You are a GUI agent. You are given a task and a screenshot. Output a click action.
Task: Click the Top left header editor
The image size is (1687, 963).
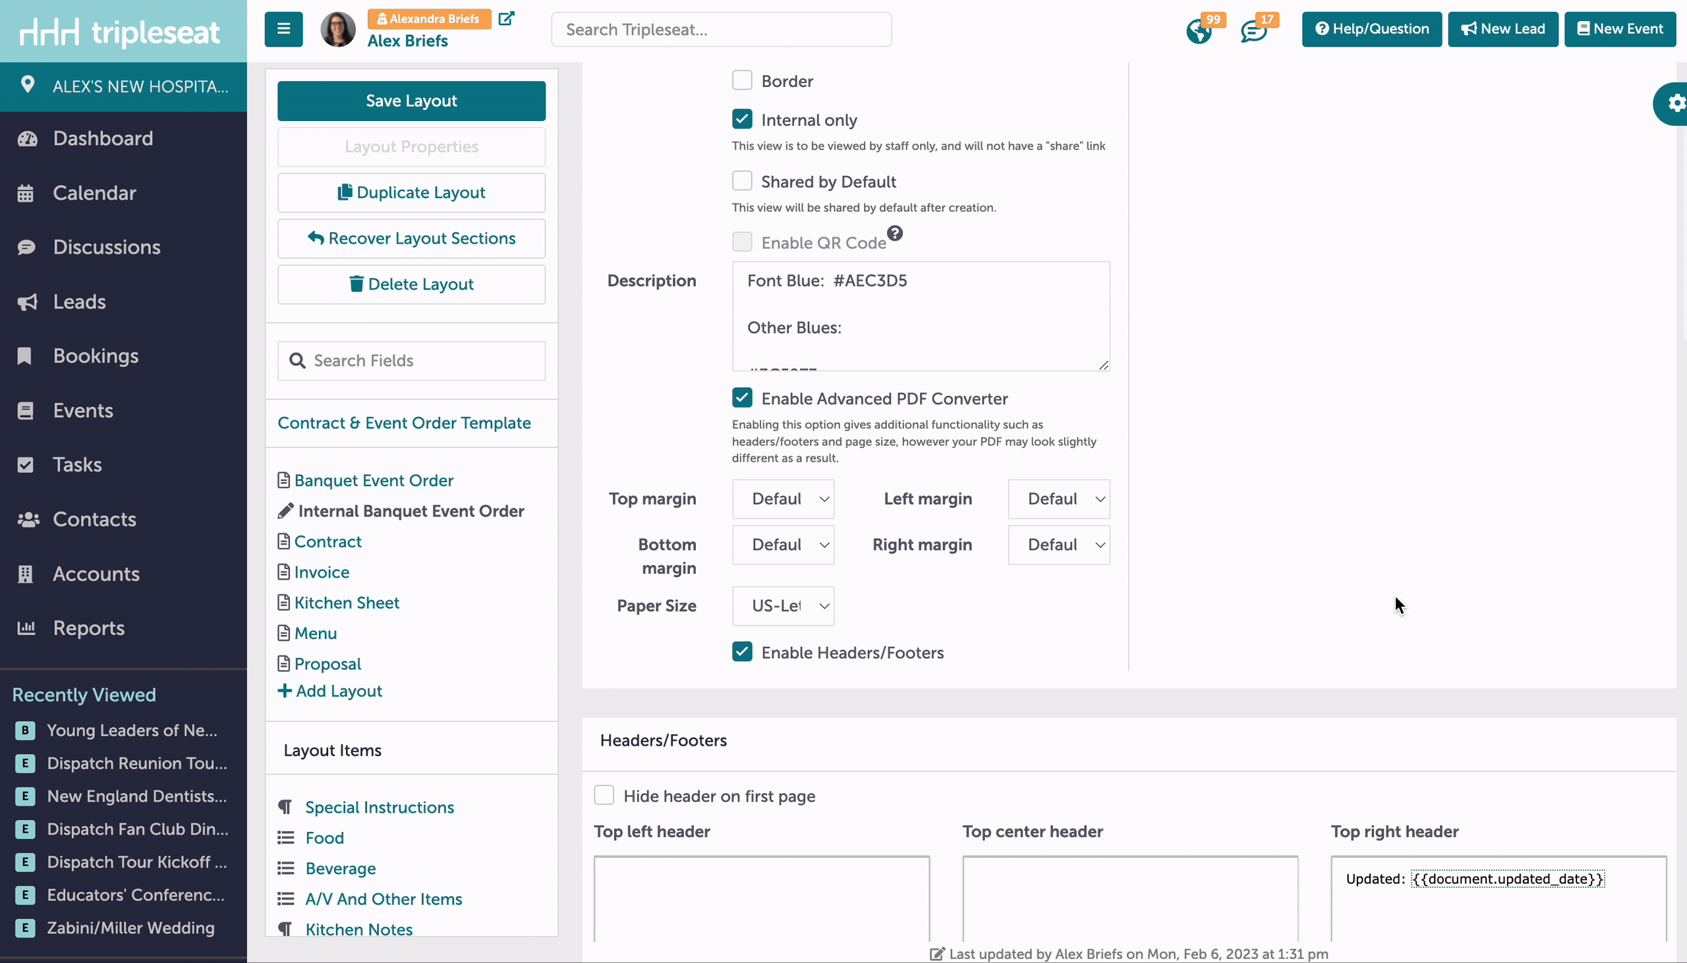[x=762, y=898]
